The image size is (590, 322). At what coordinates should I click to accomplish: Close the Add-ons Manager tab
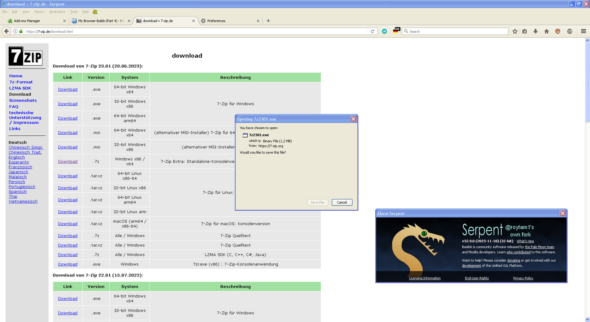click(x=64, y=21)
